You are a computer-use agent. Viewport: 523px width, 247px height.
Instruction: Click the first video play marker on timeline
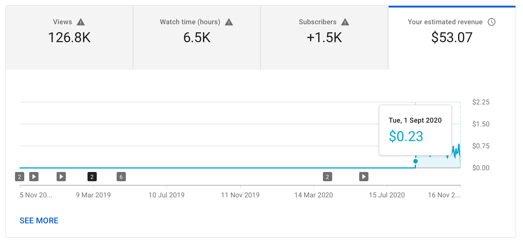pyautogui.click(x=34, y=177)
